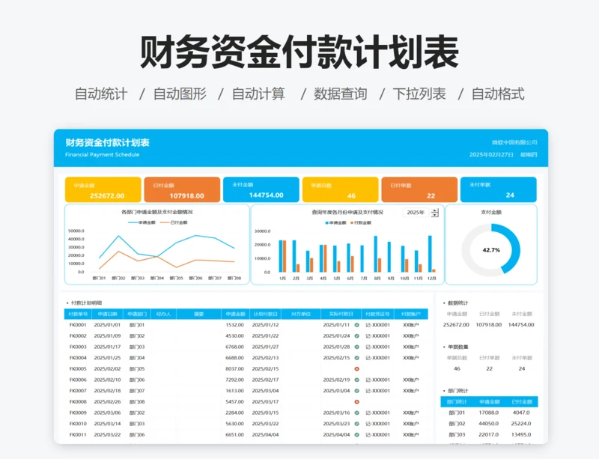Click the orange 已付金额 line legend marker
Image resolution: width=599 pixels, height=459 pixels.
[165, 222]
